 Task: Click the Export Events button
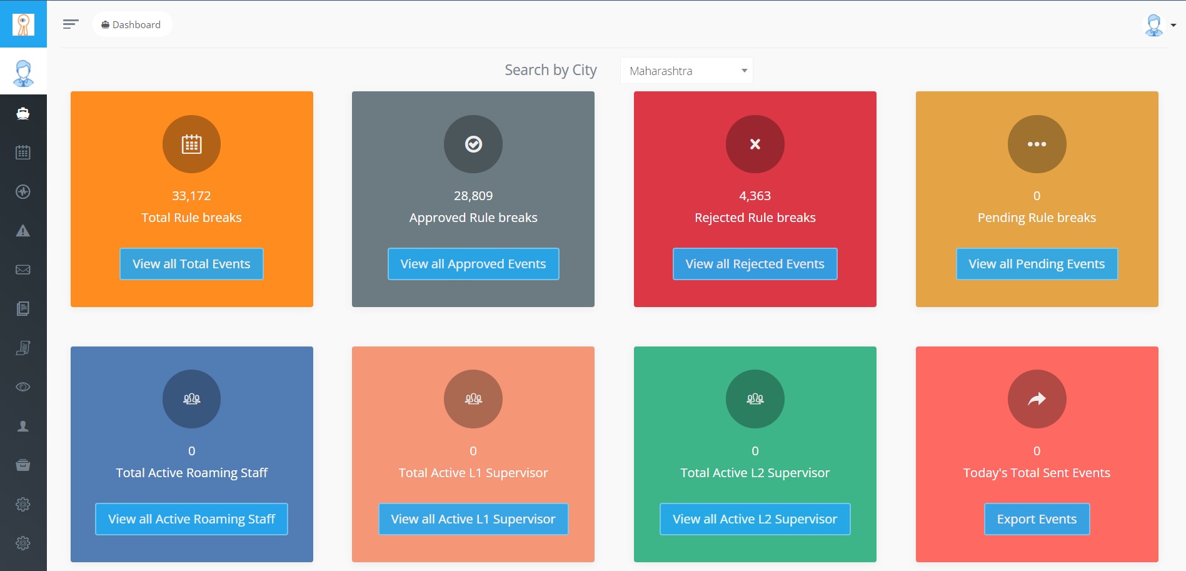click(x=1037, y=519)
